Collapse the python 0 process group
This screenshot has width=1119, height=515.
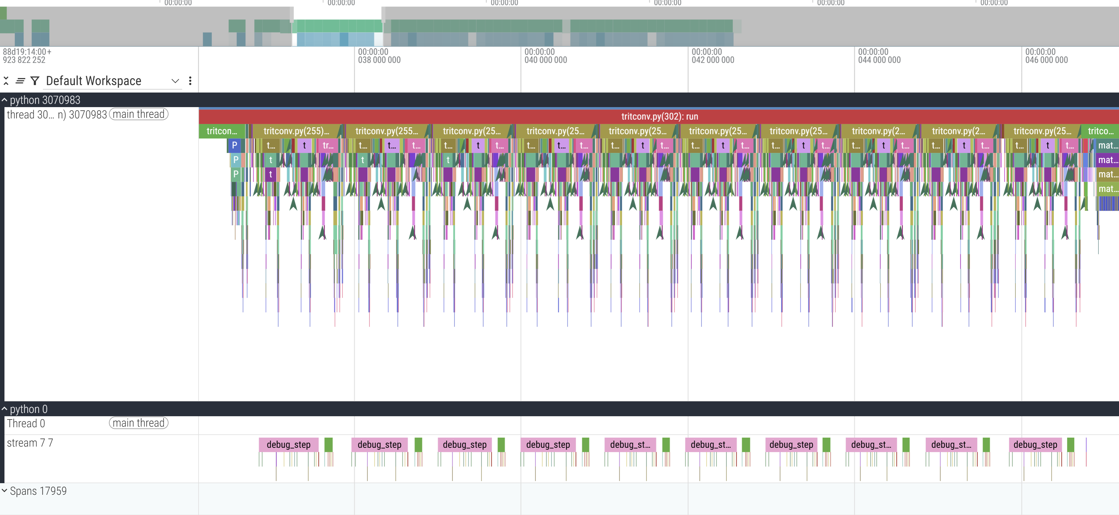4,409
